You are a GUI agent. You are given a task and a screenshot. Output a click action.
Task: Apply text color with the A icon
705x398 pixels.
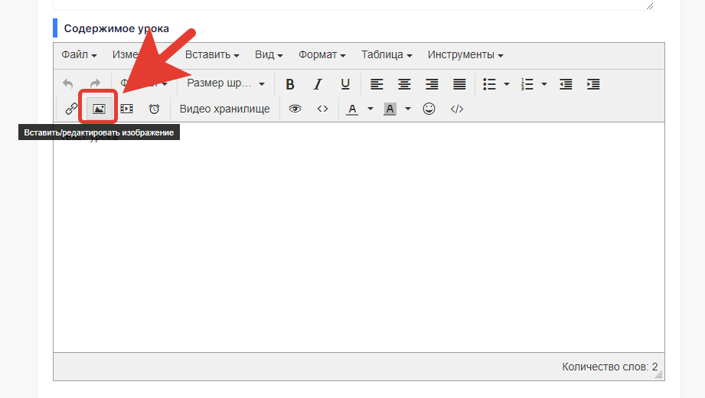[x=352, y=109]
